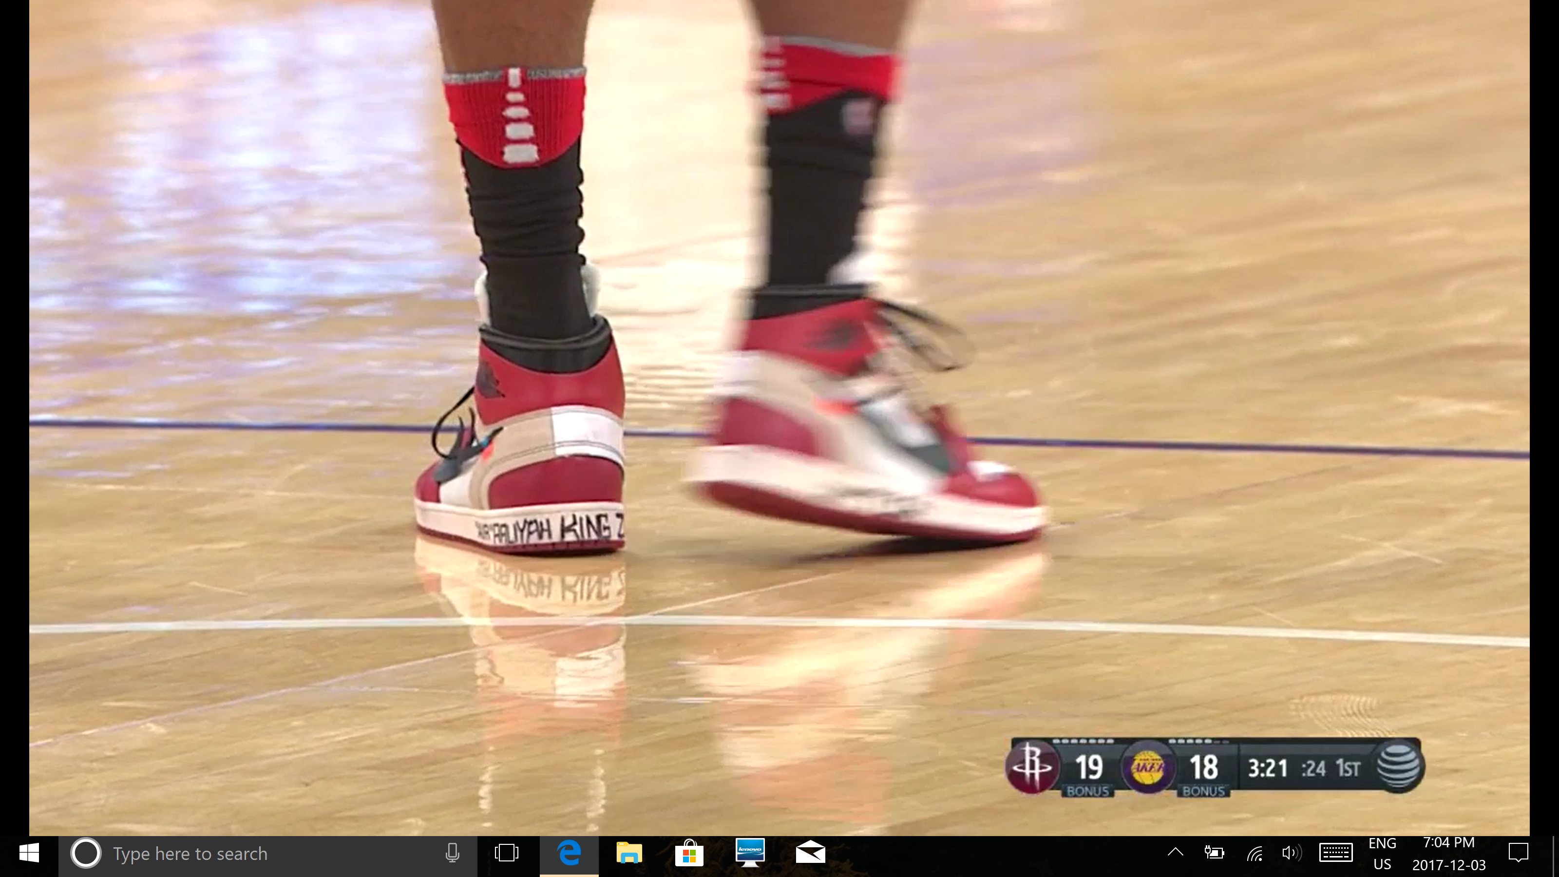The height and width of the screenshot is (877, 1559).
Task: Switch to the Microsoft Edge taskbar icon
Action: (x=569, y=854)
